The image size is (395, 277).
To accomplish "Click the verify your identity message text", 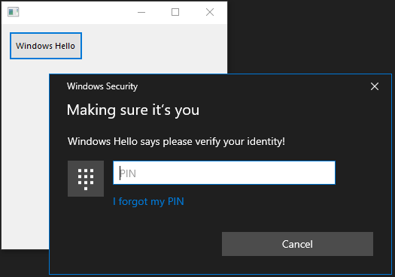I will click(x=176, y=142).
